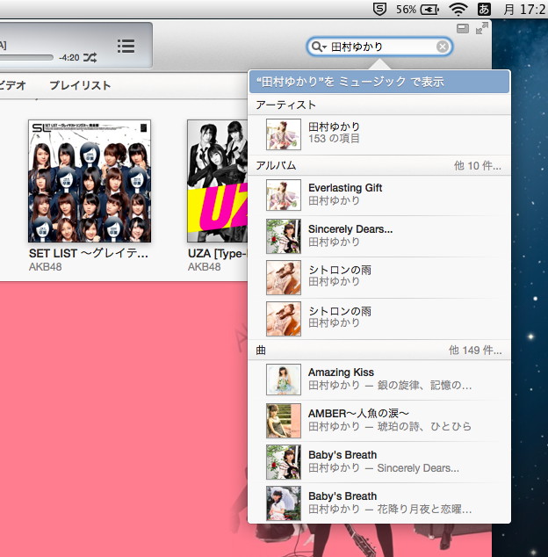
Task: Choose the show in Music top result
Action: (379, 82)
